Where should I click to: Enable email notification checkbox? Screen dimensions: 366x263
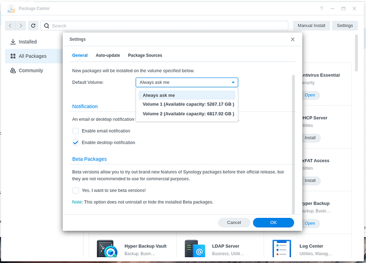76,131
